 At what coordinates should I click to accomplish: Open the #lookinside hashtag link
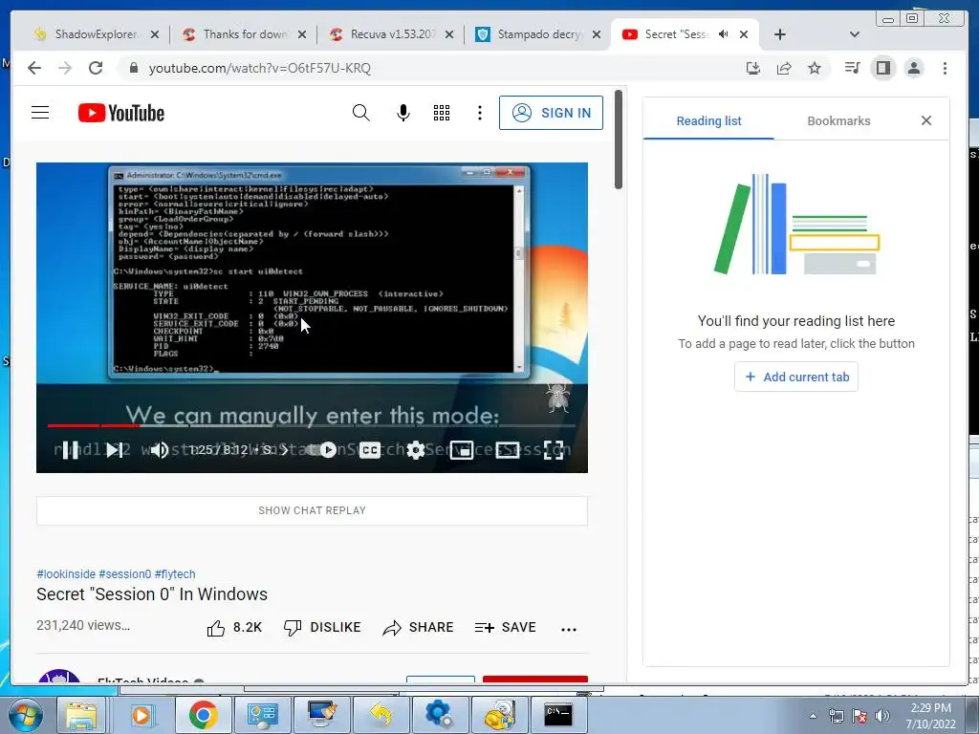click(66, 574)
